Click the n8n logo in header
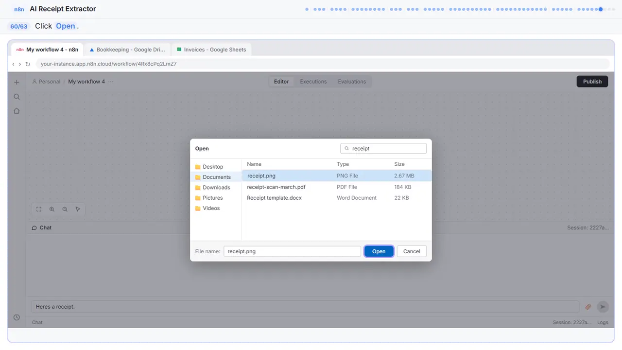Image resolution: width=622 pixels, height=350 pixels. coord(19,9)
